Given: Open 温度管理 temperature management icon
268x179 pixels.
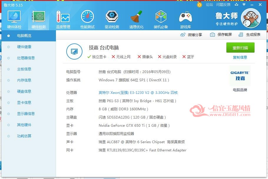Looking at the screenshot, I should [63, 19].
